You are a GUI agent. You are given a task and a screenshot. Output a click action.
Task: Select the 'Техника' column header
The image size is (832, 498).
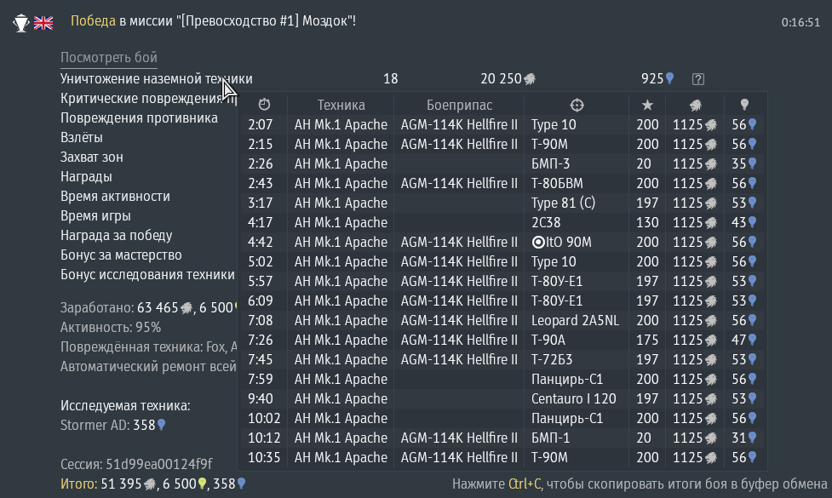coord(341,105)
